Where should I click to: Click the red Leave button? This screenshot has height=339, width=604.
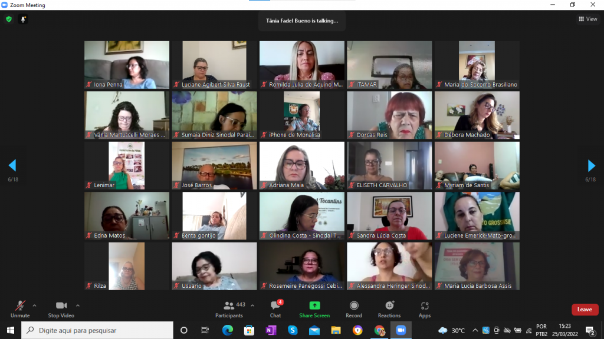pyautogui.click(x=585, y=310)
